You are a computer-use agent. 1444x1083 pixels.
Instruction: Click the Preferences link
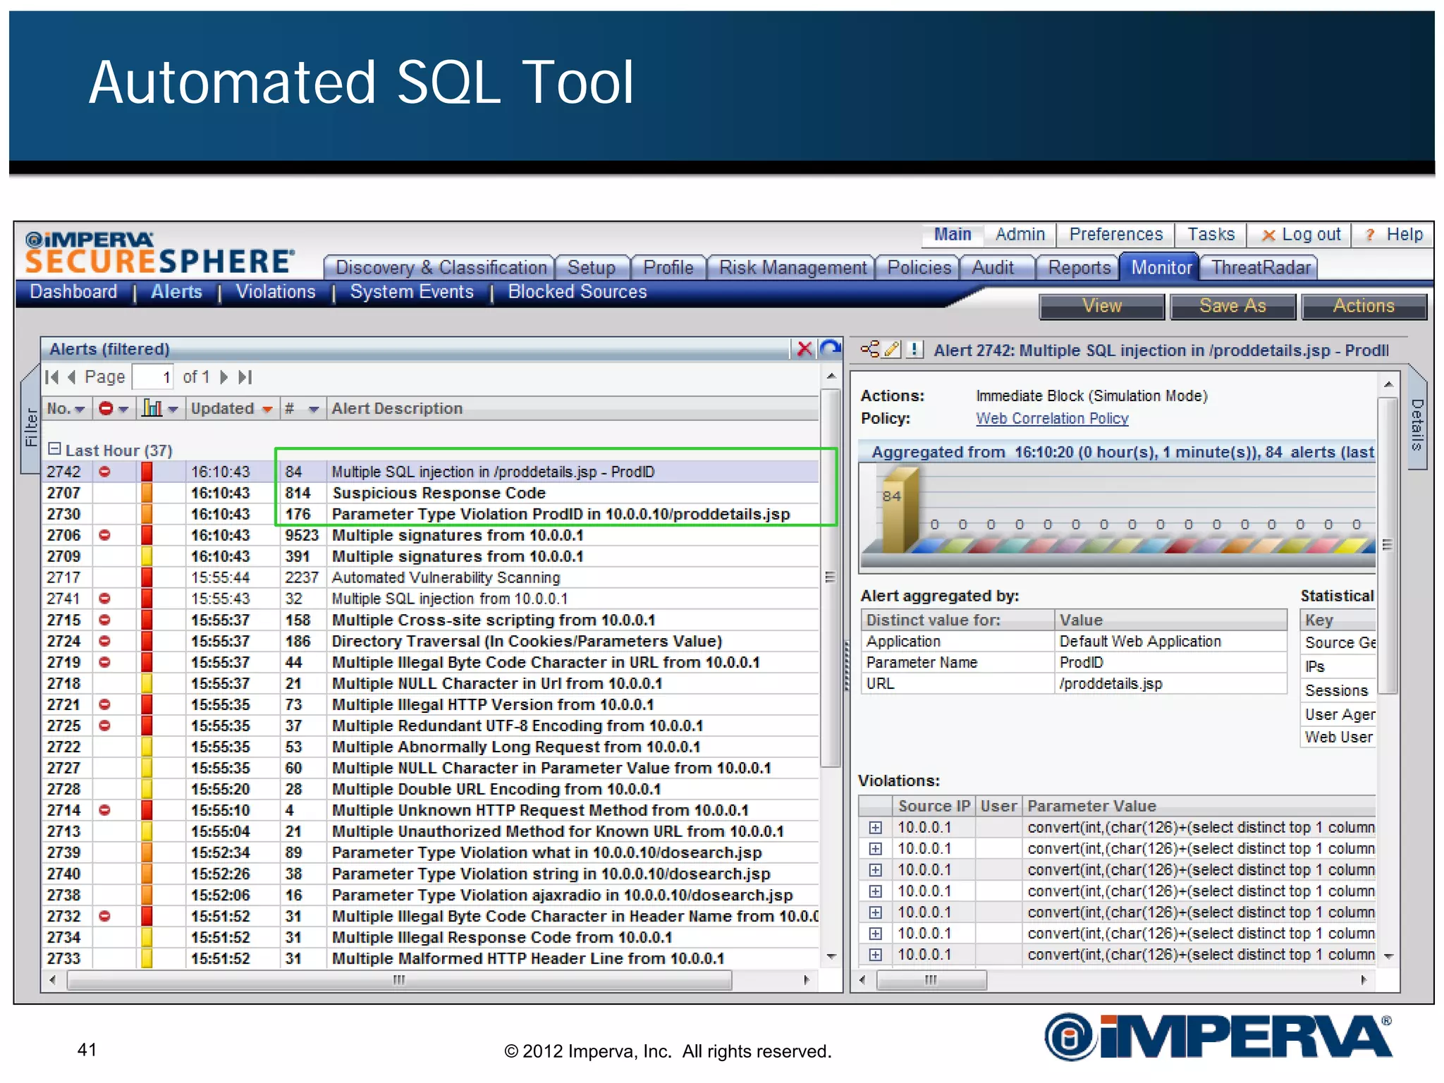(x=1115, y=235)
